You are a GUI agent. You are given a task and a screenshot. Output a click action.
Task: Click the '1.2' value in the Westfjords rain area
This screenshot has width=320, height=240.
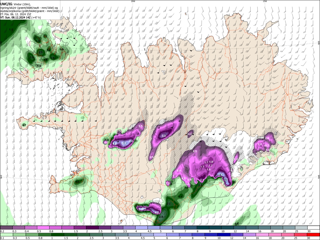point(48,50)
